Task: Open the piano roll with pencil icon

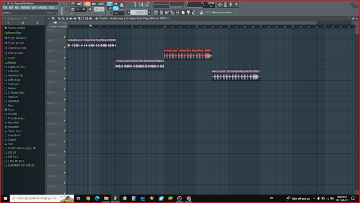Action: (x=167, y=12)
